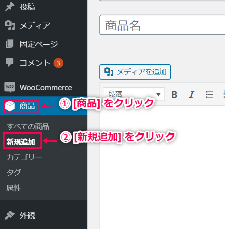Screen dimensions: 225x229
Task: Click the orange comment count badge
Action: [58, 63]
